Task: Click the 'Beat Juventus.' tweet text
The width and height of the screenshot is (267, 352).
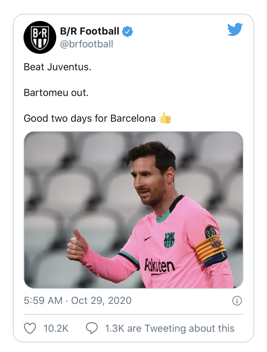Action: coord(58,67)
